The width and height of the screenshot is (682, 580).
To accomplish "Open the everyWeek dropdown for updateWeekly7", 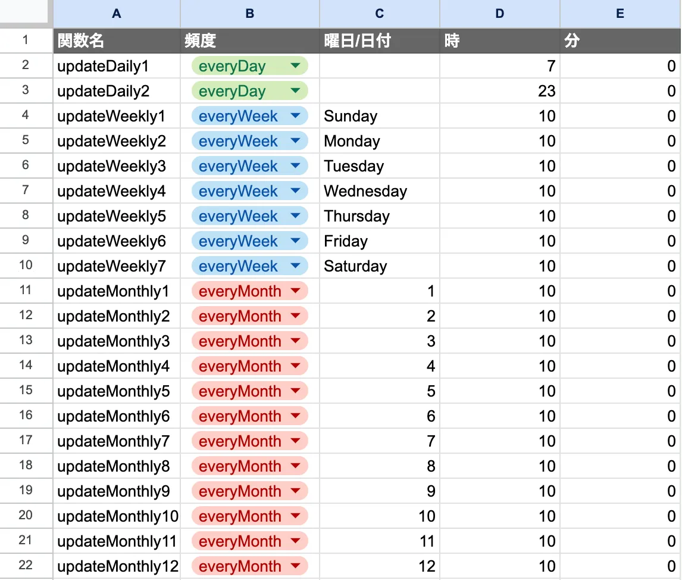I will click(295, 266).
